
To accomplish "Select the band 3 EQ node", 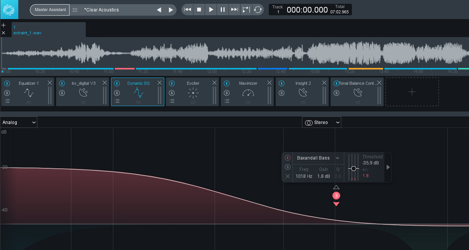I will 336,195.
